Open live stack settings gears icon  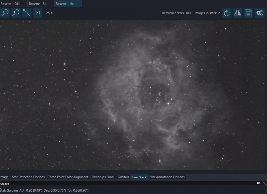259,13
